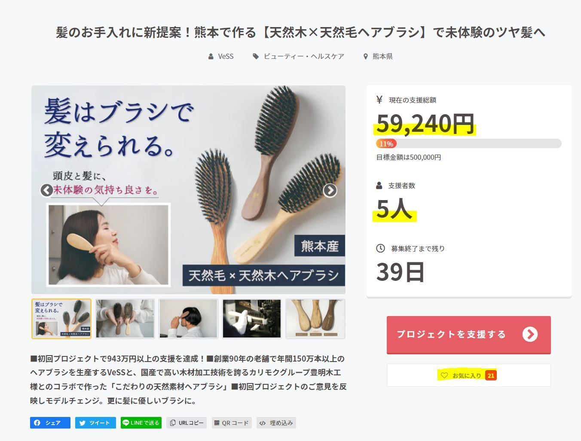
Task: Advance carousel with right arrow icon
Action: (x=330, y=190)
